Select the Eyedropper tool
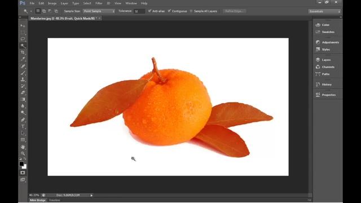Image resolution: width=361 pixels, height=203 pixels. pos(23,59)
